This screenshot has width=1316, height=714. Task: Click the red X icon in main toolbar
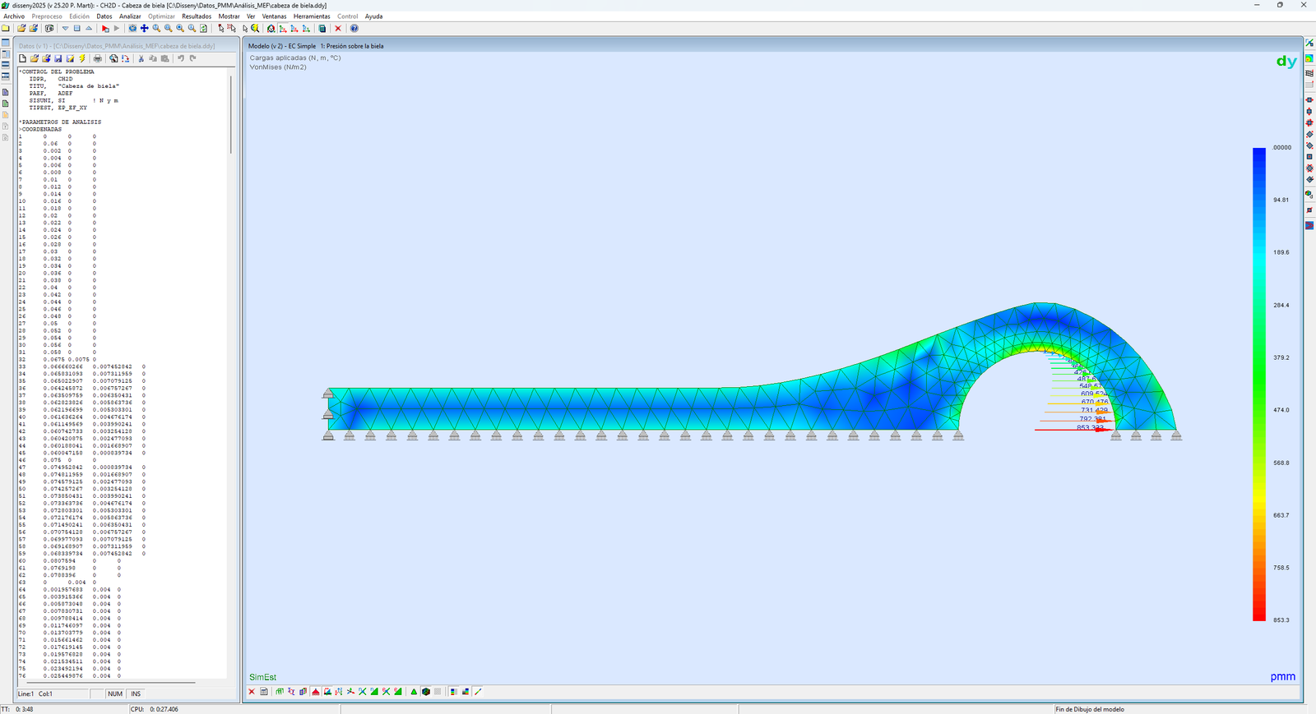pyautogui.click(x=338, y=29)
